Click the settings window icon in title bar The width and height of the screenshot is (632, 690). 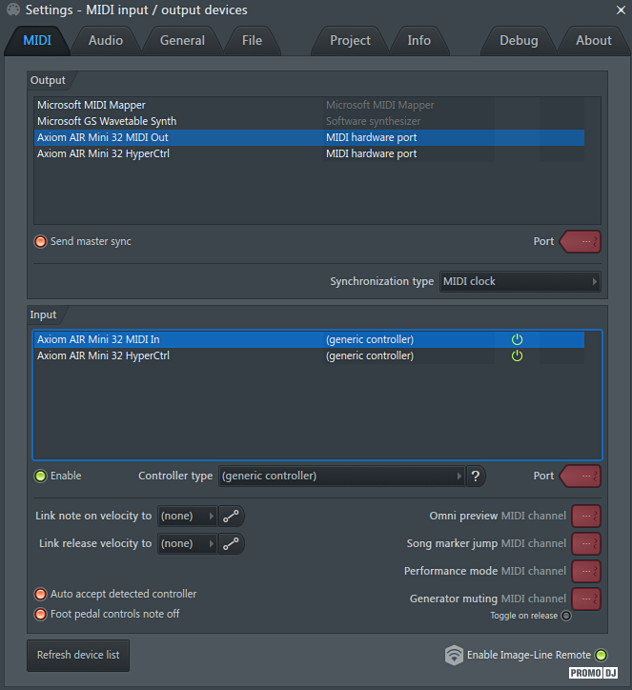point(13,10)
